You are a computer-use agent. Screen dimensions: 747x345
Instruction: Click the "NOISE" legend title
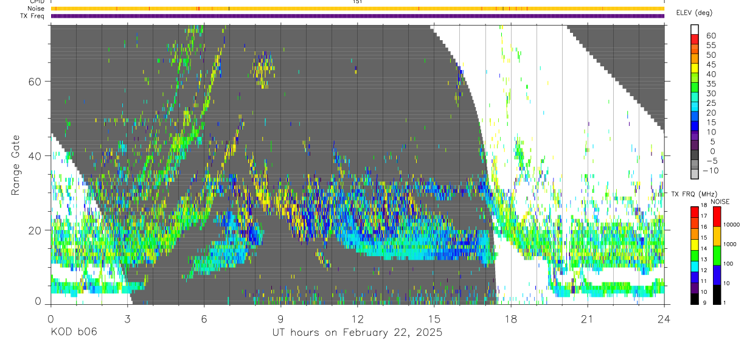click(x=720, y=201)
